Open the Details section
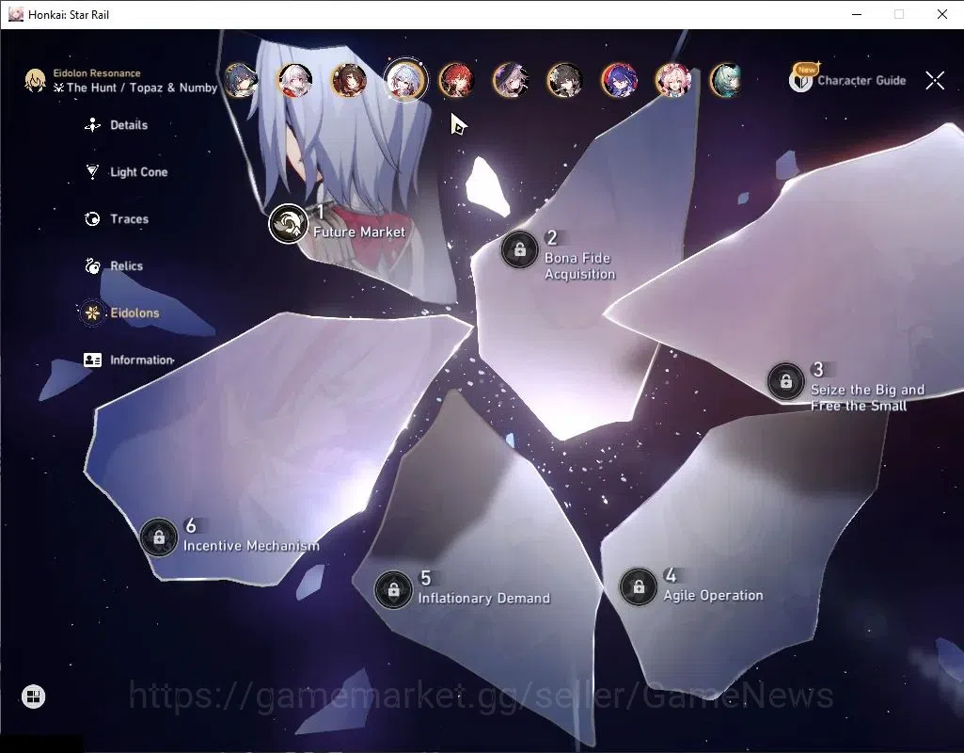Image resolution: width=964 pixels, height=753 pixels. (x=117, y=125)
